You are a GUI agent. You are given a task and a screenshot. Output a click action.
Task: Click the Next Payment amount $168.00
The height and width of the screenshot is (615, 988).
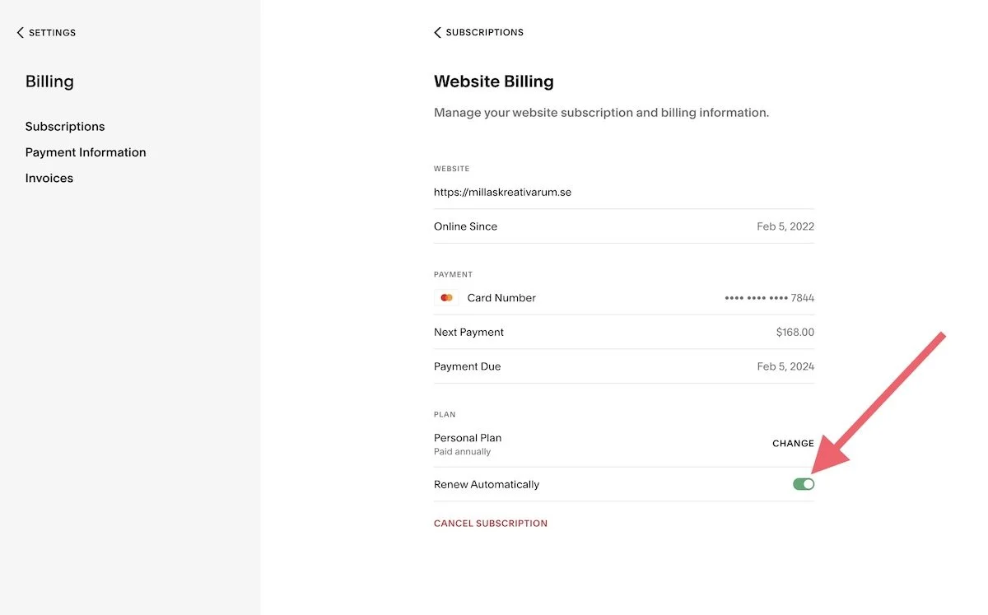coord(797,332)
